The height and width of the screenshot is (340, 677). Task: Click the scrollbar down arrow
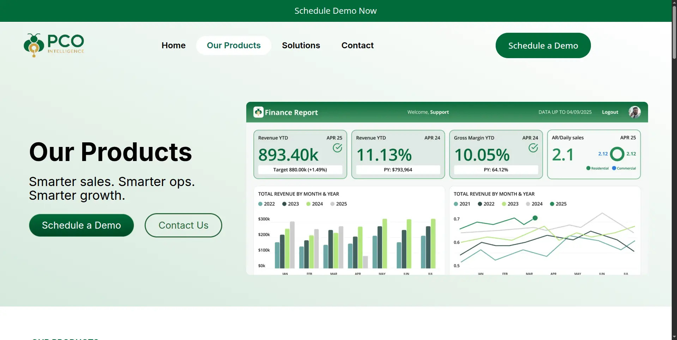(674, 337)
